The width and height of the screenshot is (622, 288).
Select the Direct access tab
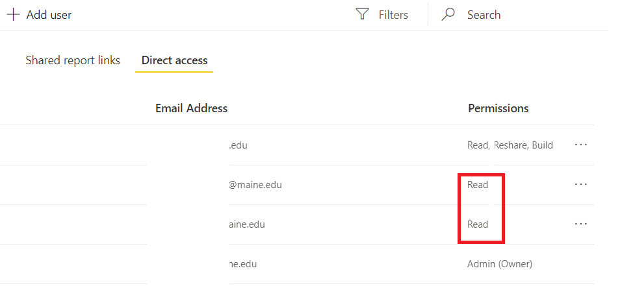point(175,60)
